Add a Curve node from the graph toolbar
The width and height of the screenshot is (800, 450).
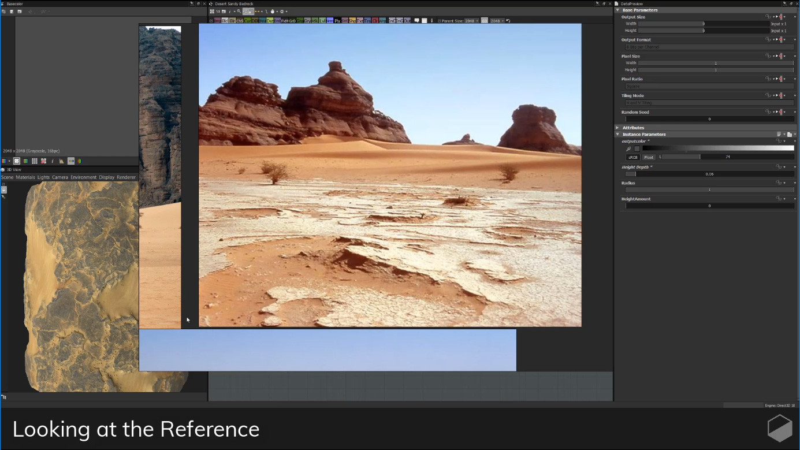247,21
